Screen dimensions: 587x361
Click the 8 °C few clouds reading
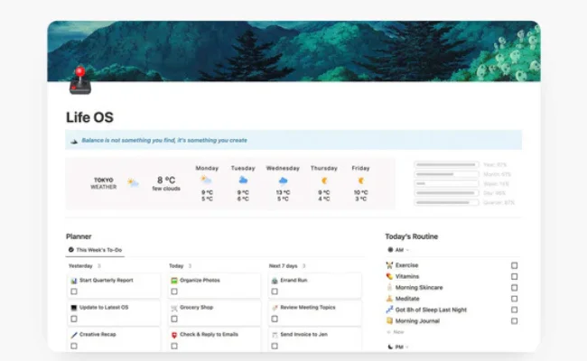[x=166, y=183]
